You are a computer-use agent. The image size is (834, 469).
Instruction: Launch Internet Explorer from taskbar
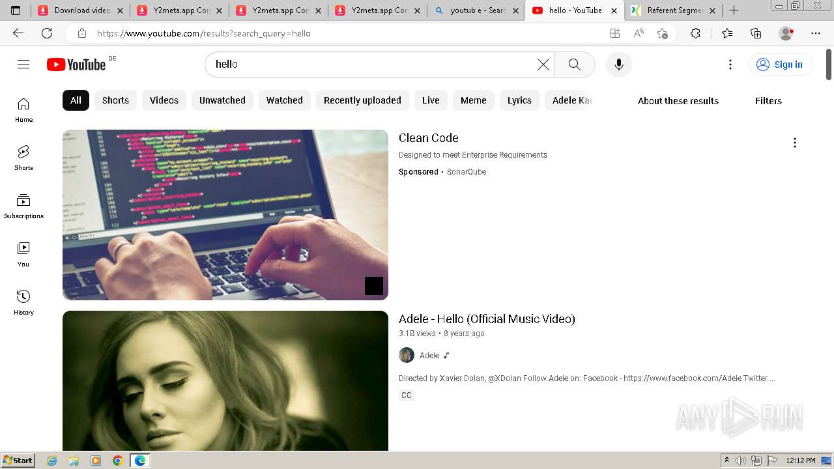click(52, 461)
